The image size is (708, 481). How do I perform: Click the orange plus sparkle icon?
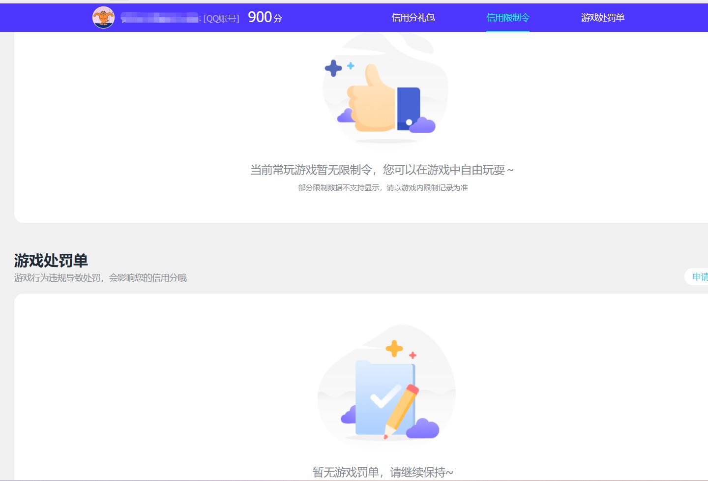point(394,348)
